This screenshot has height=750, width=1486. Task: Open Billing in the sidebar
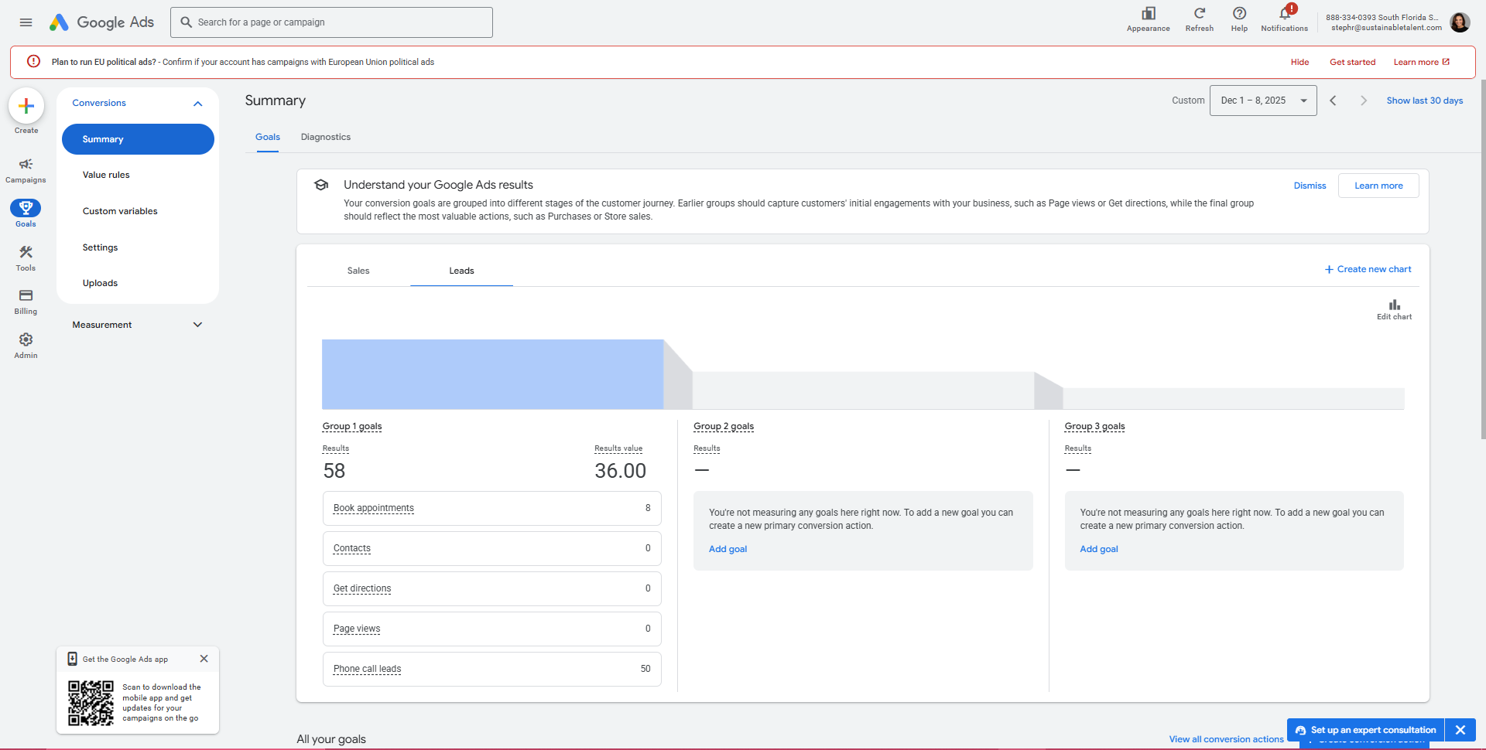point(26,302)
